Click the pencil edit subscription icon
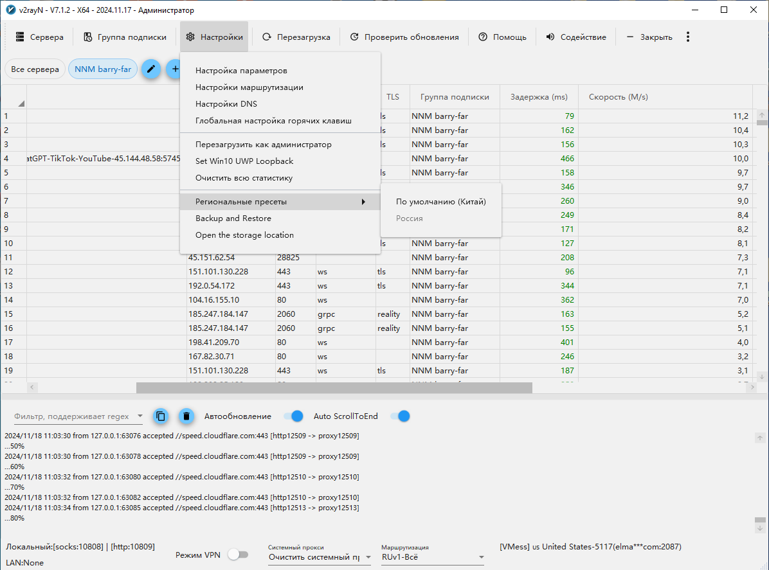Image resolution: width=769 pixels, height=570 pixels. (x=150, y=69)
